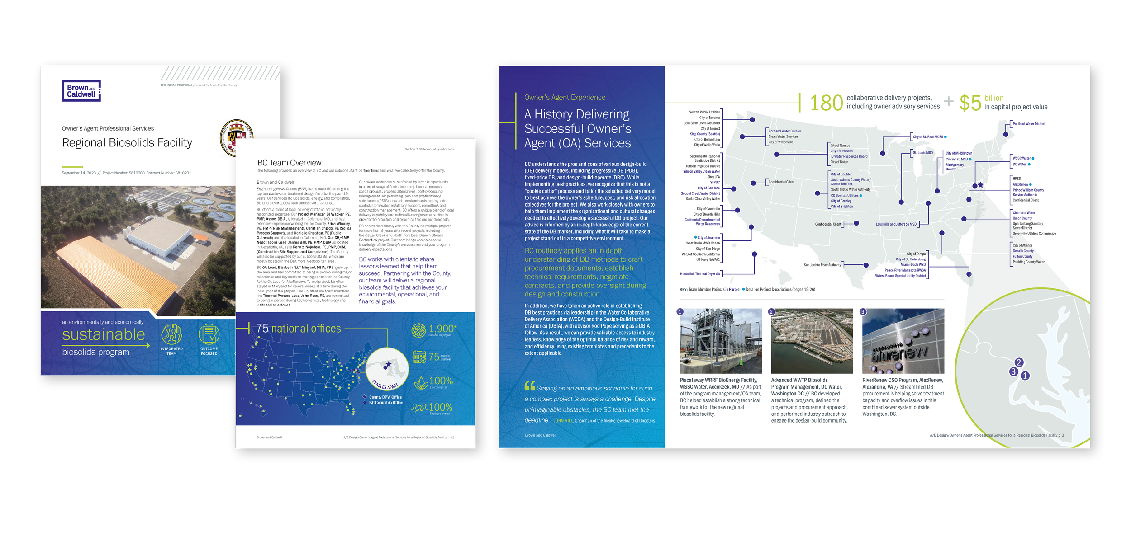Click the globe icon beside 1,900 employees
The height and width of the screenshot is (550, 1131).
pos(418,331)
